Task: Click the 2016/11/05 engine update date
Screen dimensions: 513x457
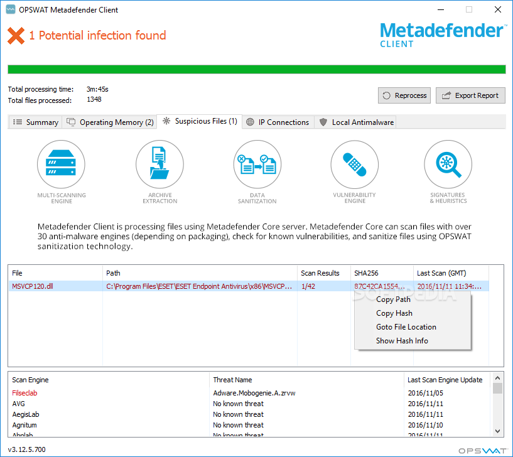Action: coord(425,393)
